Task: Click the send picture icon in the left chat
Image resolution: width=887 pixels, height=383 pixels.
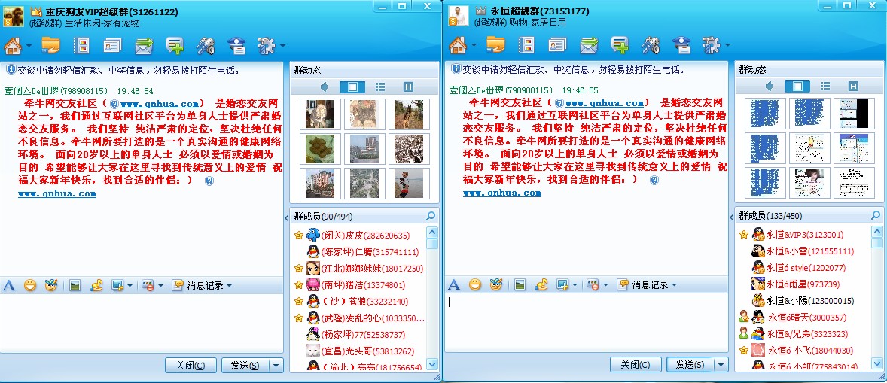Action: [75, 285]
